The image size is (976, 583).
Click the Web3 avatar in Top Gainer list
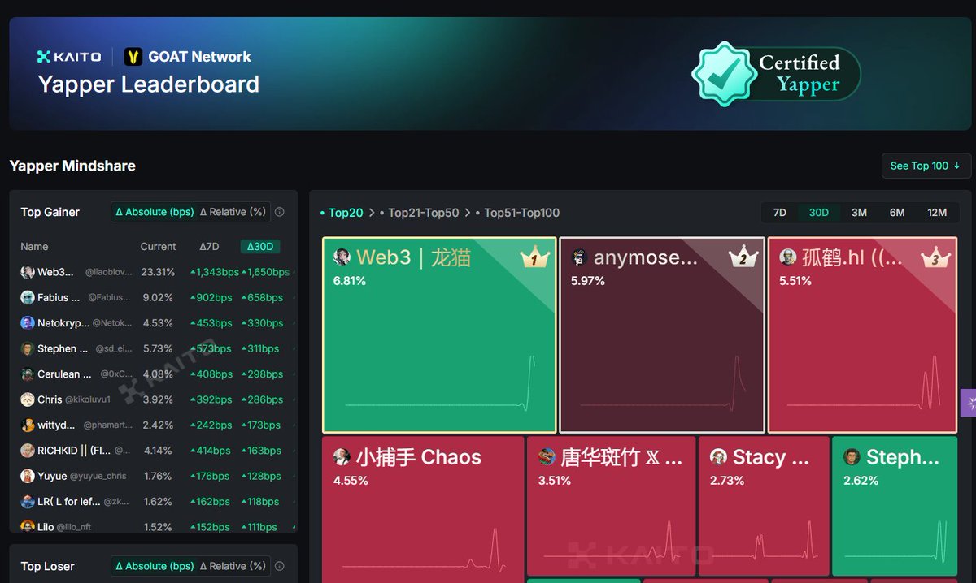(x=28, y=272)
